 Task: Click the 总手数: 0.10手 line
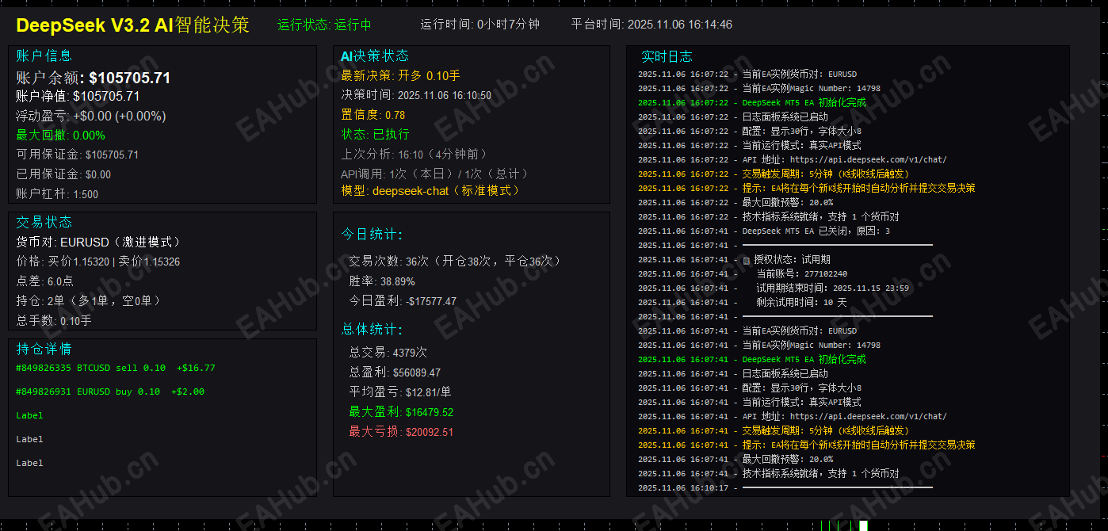[x=54, y=320]
